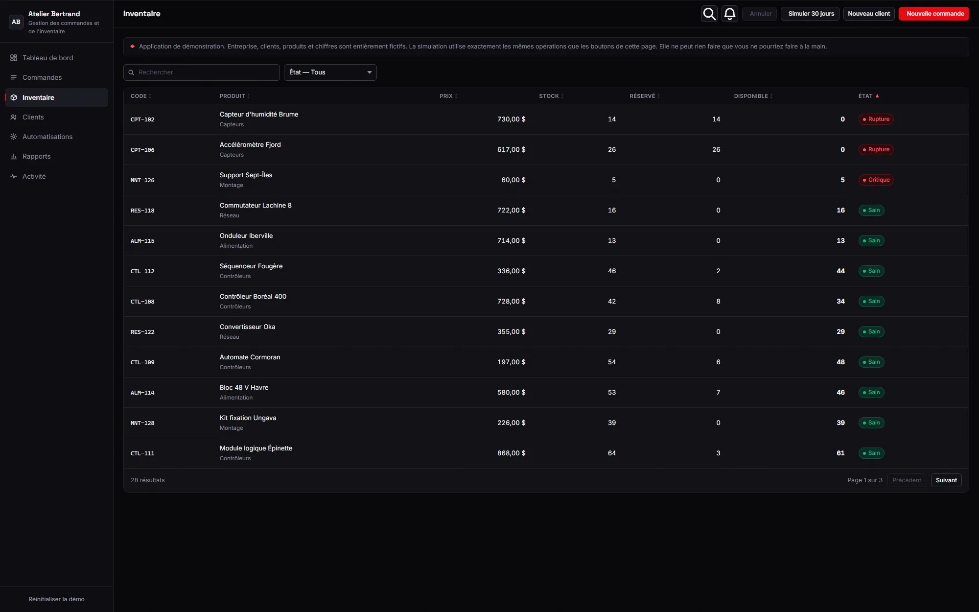Viewport: 979px width, 612px height.
Task: Click the Sain badge for RES-118
Action: (x=871, y=211)
